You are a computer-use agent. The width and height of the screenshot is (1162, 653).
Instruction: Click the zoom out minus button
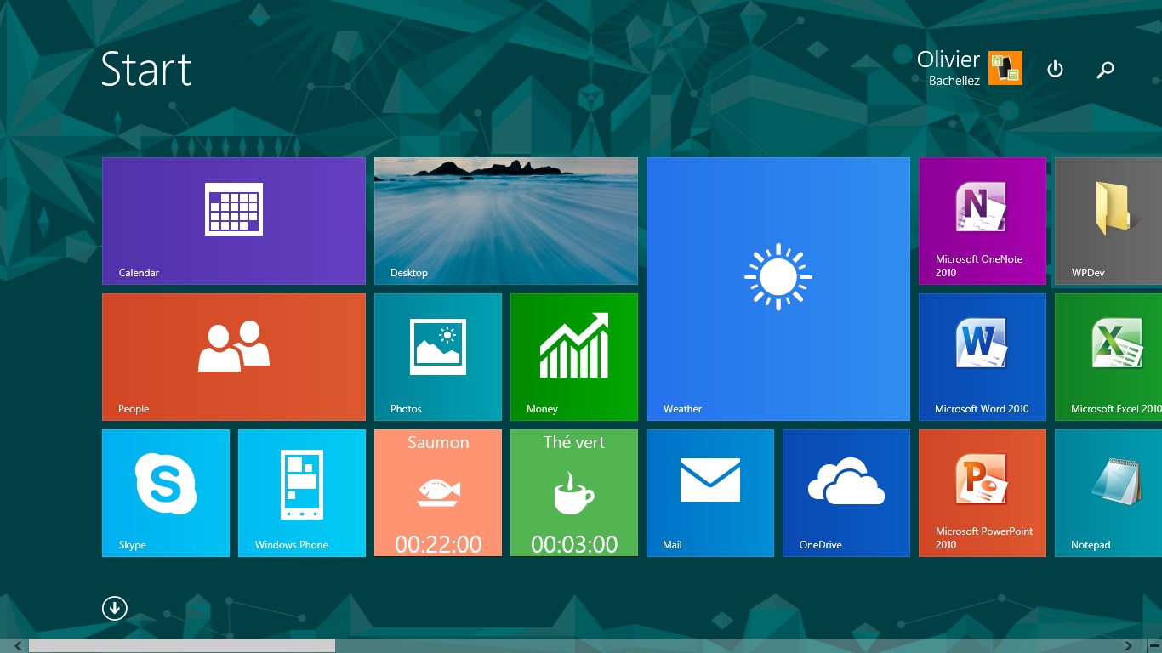coord(1153,646)
